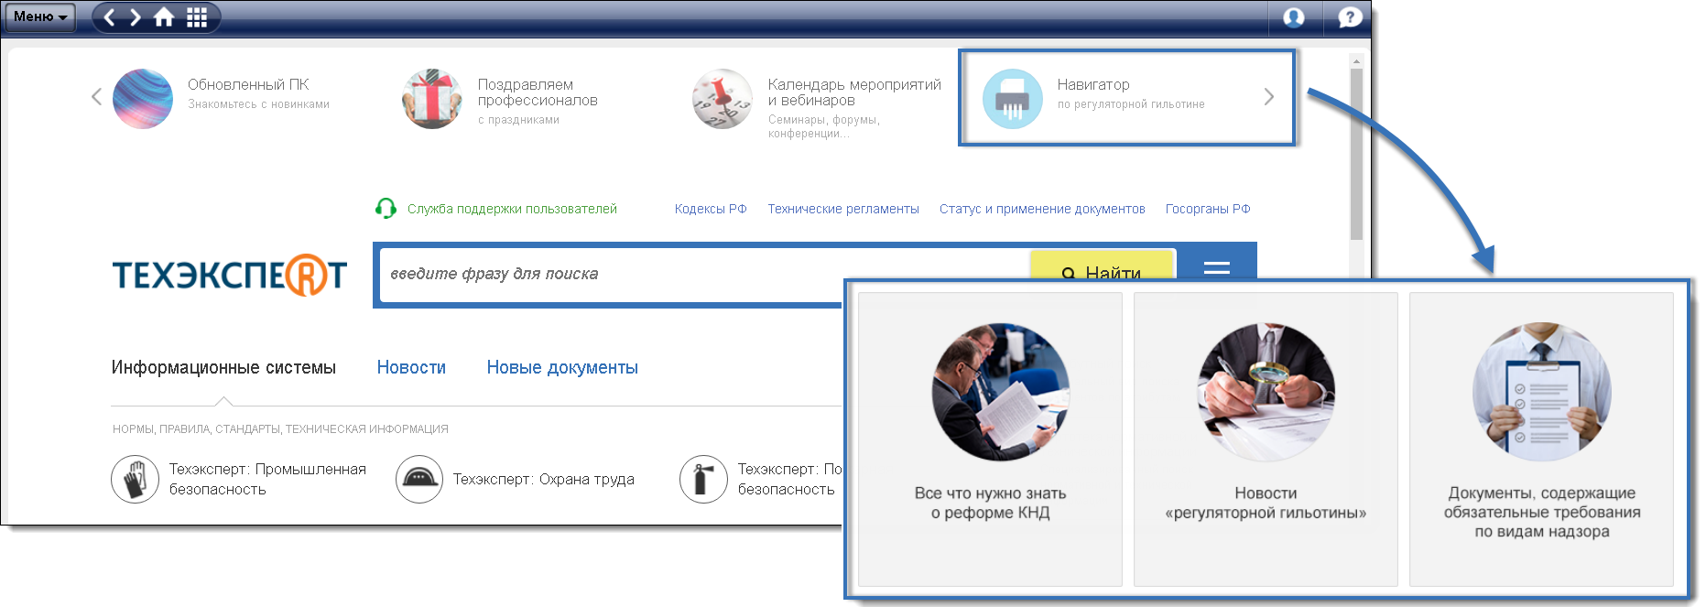
Task: Open Техэксперт: Охрана труда helmet icon
Action: tap(419, 480)
